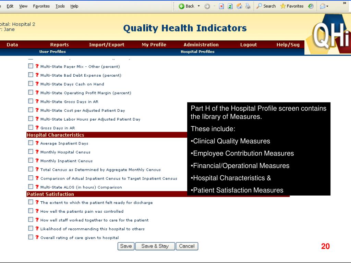351x263 pixels.
Task: Click help icon for Multi-State Bad Debt Expense
Action: click(x=37, y=75)
